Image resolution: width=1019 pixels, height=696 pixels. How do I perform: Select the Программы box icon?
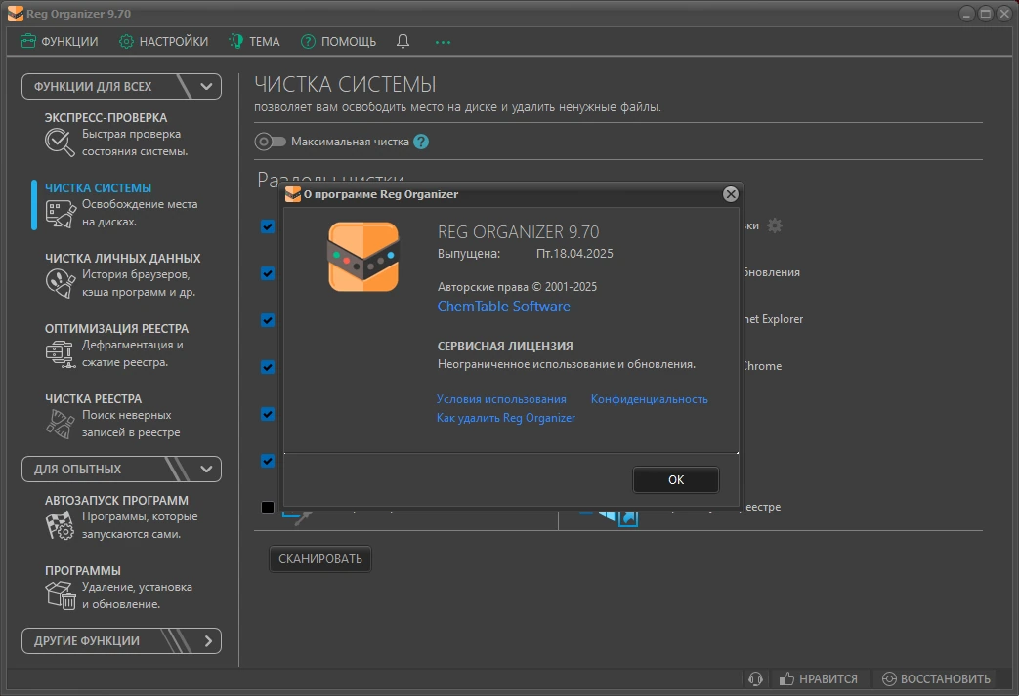pos(61,595)
